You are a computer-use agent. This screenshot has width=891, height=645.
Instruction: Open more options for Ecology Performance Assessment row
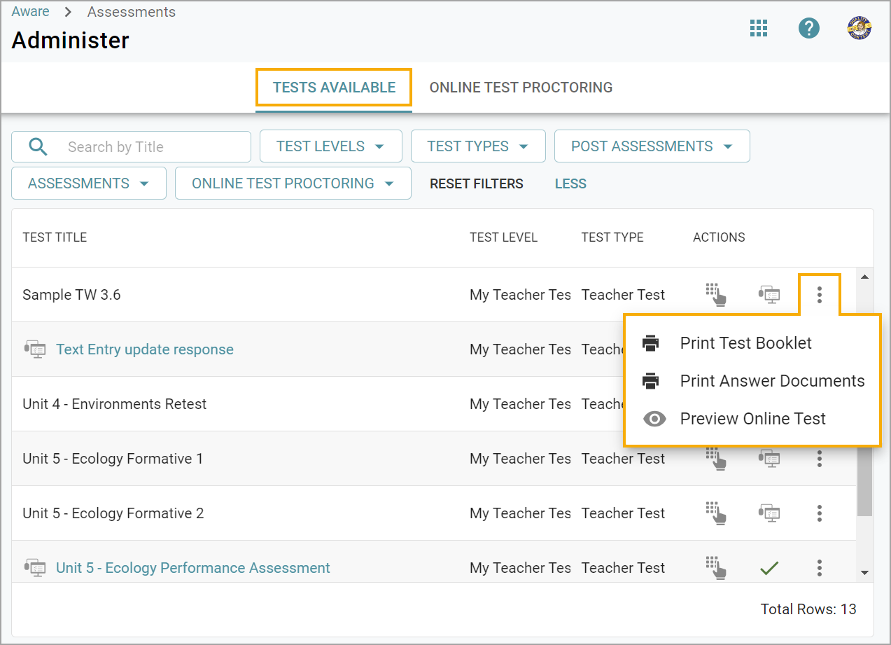(819, 568)
